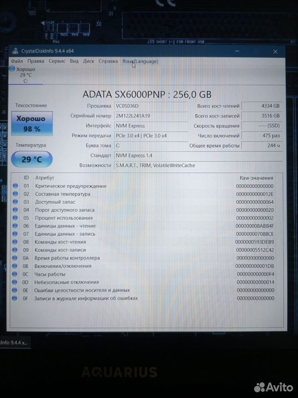Open the Язык(Language) menu
The height and width of the screenshot is (398, 298).
pyautogui.click(x=140, y=61)
